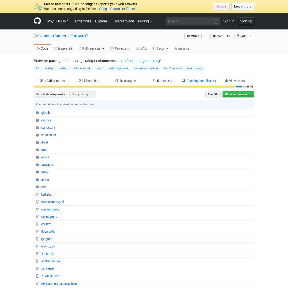Click the folder icon next to .github
This screenshot has height=288, width=288.
pyautogui.click(x=38, y=113)
